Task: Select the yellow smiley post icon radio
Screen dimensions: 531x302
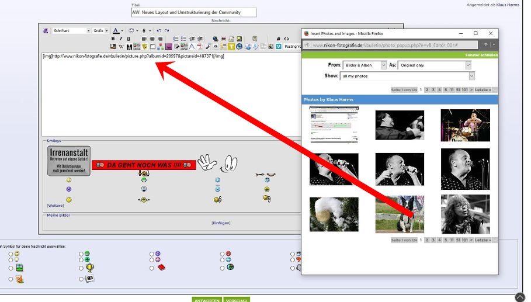Action: click(x=11, y=254)
